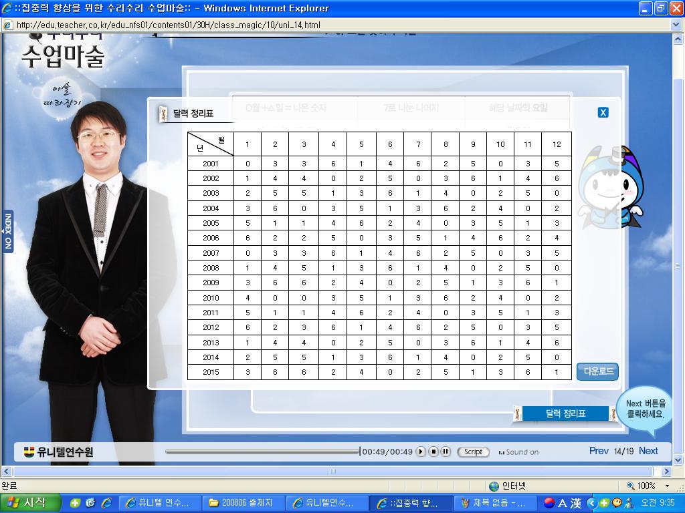Expand hidden tray icons arrow
Viewport: 685px width, 513px height.
pyautogui.click(x=591, y=503)
